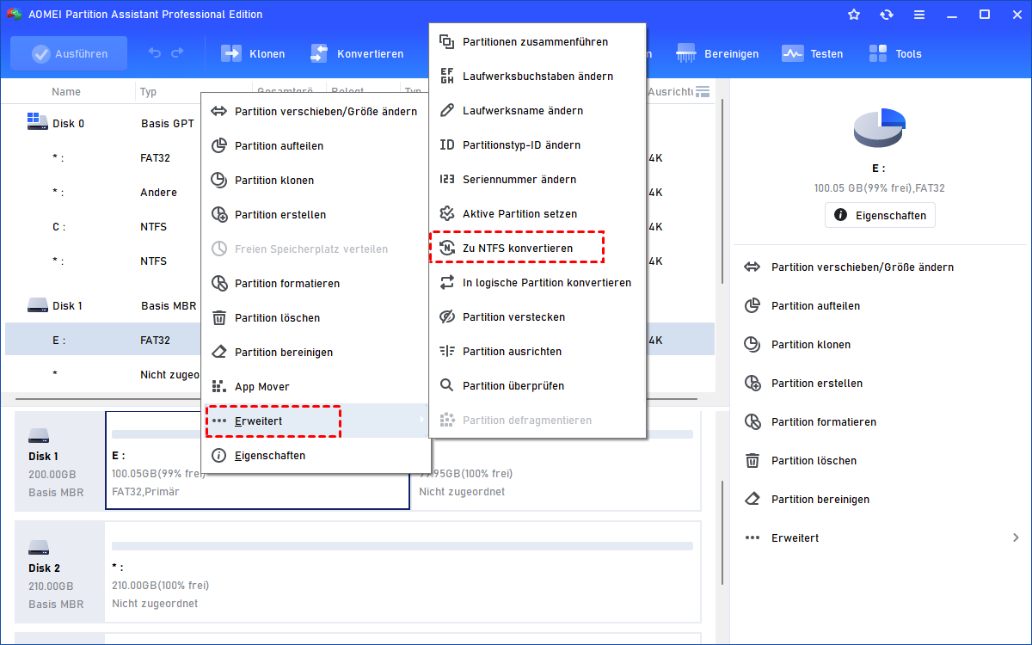Click the Eigenschaften button in the right panel
This screenshot has width=1032, height=645.
[880, 215]
